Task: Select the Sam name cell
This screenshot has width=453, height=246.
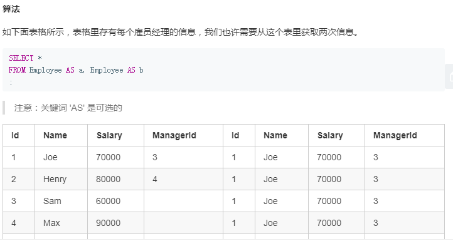Action: [x=61, y=201]
